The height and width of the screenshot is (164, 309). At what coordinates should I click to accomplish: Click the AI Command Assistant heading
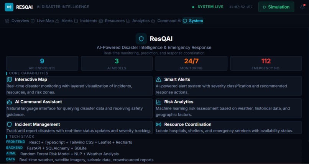[38, 102]
